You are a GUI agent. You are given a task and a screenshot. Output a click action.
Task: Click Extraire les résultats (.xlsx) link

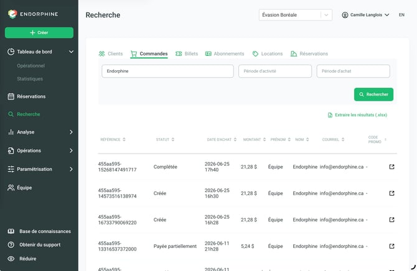[x=357, y=115]
